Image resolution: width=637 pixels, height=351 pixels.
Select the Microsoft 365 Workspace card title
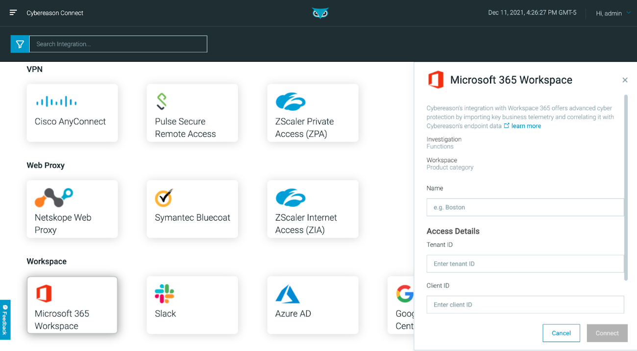click(x=62, y=320)
